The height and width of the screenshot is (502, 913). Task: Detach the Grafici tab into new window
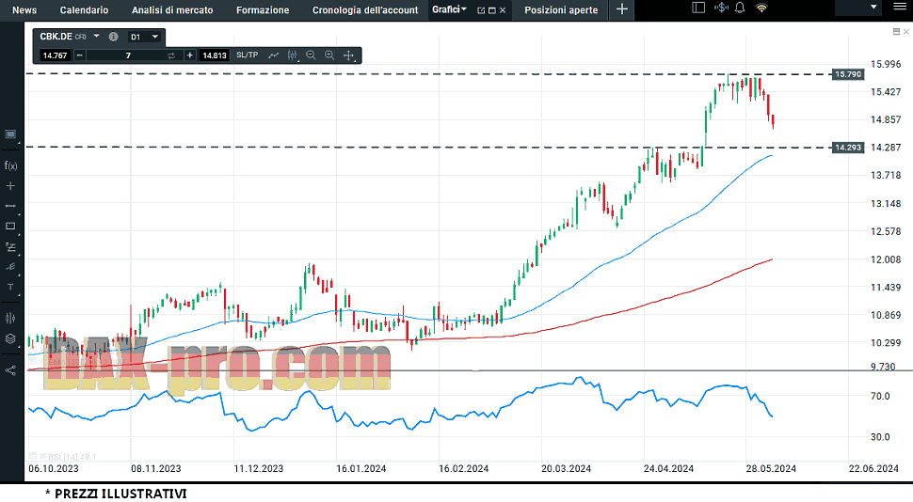(x=481, y=10)
